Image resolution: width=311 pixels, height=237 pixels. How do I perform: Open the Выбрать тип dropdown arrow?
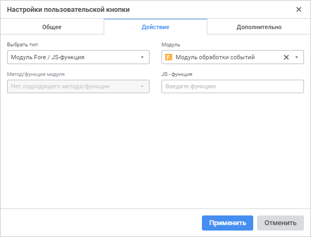[x=142, y=58]
